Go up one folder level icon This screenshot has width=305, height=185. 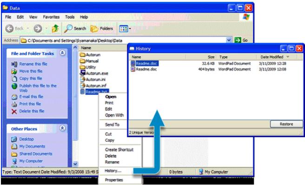coord(55,29)
